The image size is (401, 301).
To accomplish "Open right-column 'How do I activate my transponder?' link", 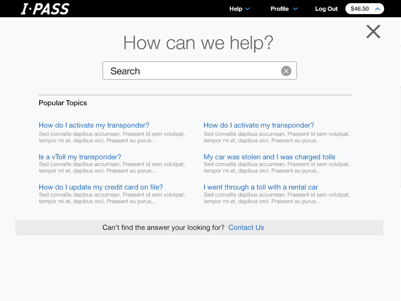I will point(259,125).
